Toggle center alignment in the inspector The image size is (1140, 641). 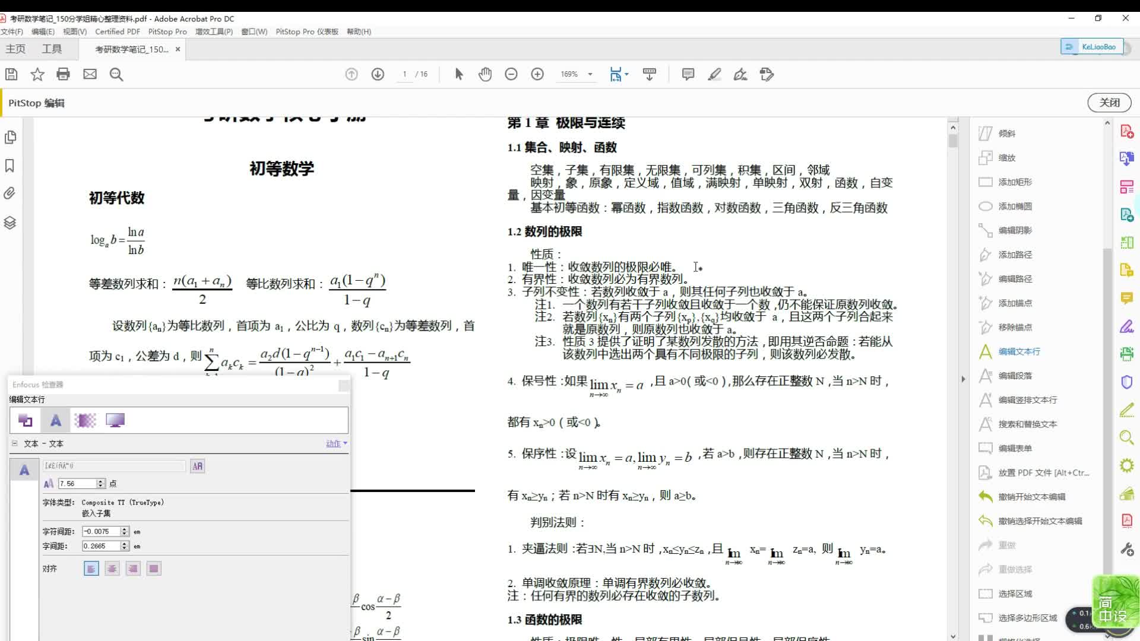click(x=112, y=568)
